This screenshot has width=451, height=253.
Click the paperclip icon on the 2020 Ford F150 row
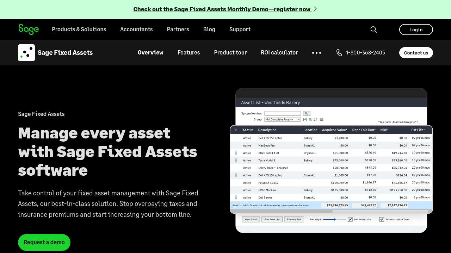(x=235, y=153)
